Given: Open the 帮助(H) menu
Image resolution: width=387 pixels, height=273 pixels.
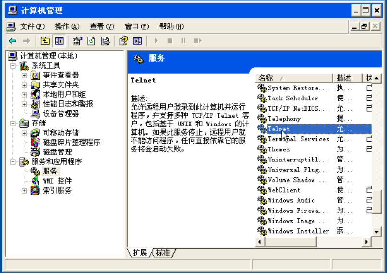Looking at the screenshot, I should coord(171,26).
